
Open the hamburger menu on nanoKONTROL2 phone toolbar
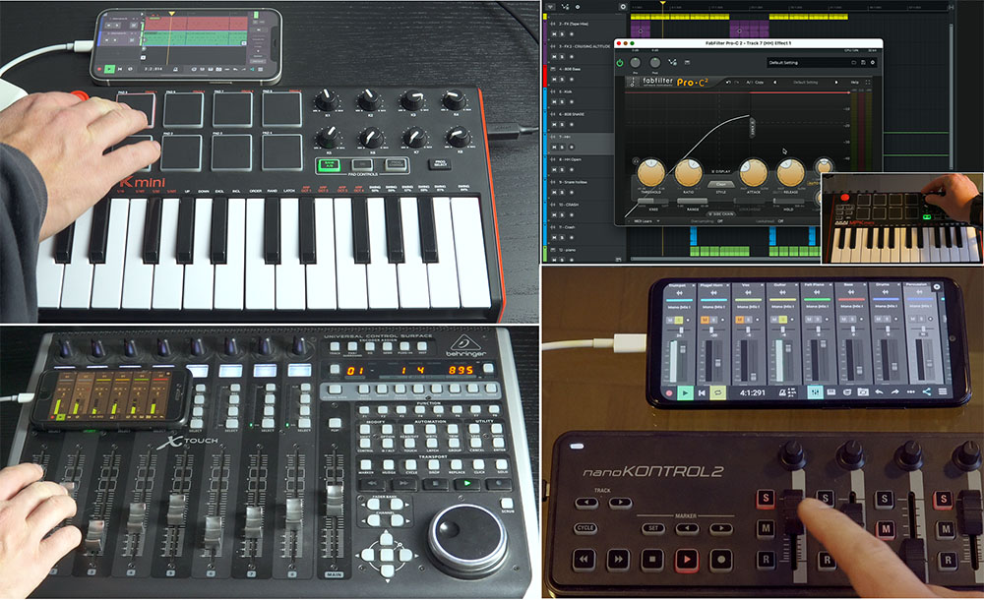[943, 392]
